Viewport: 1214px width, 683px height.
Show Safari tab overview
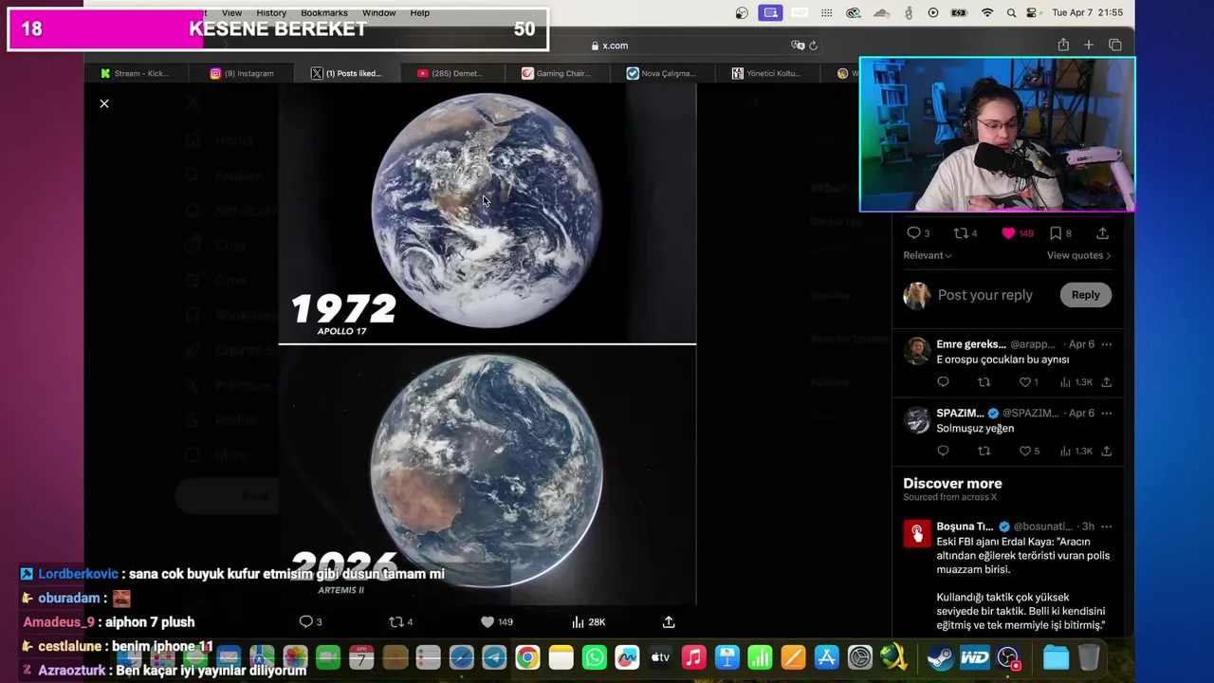(x=1115, y=45)
